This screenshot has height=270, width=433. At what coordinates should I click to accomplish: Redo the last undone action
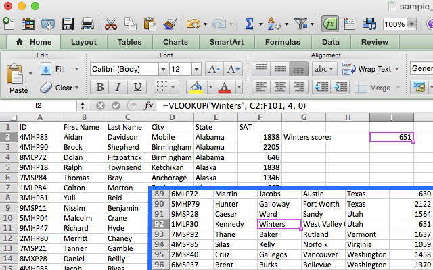coord(219,24)
